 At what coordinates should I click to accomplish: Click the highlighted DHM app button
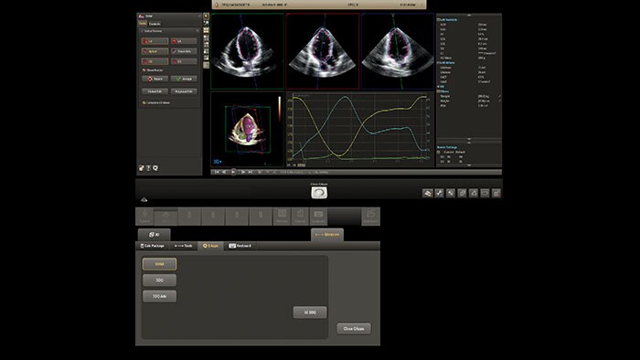(160, 264)
